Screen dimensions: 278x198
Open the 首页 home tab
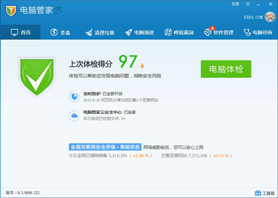[20, 32]
